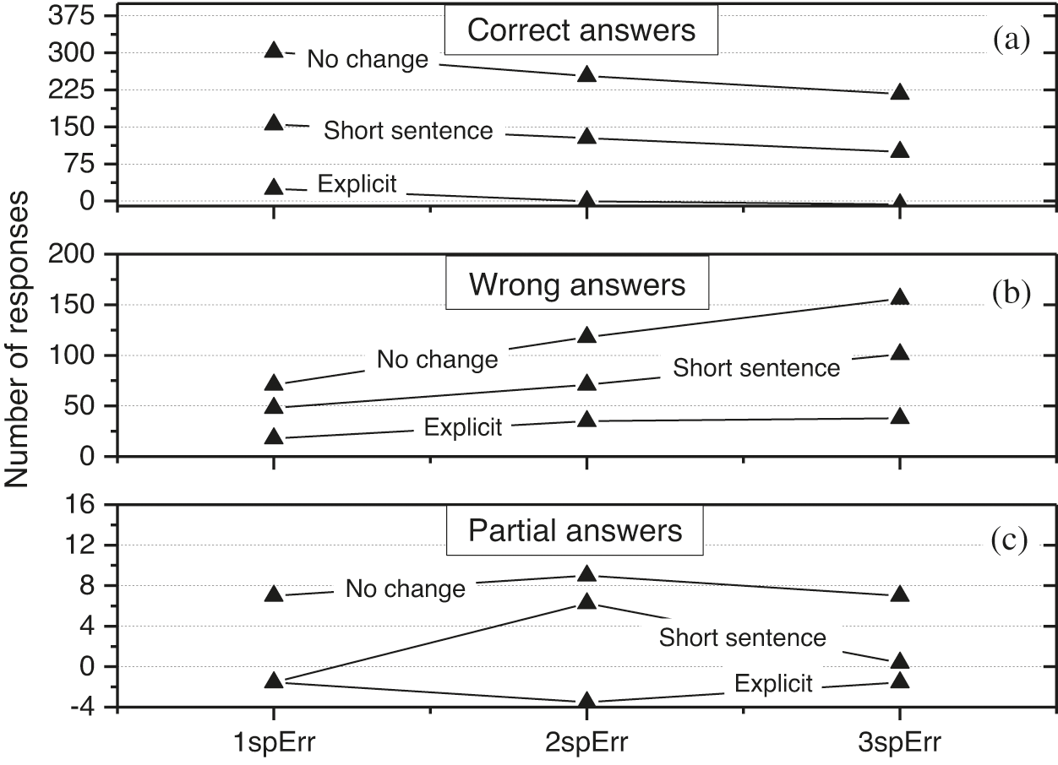The height and width of the screenshot is (765, 1058).
Task: Click Short sentence triangle at 3spErr in Partial answers
Action: (900, 660)
